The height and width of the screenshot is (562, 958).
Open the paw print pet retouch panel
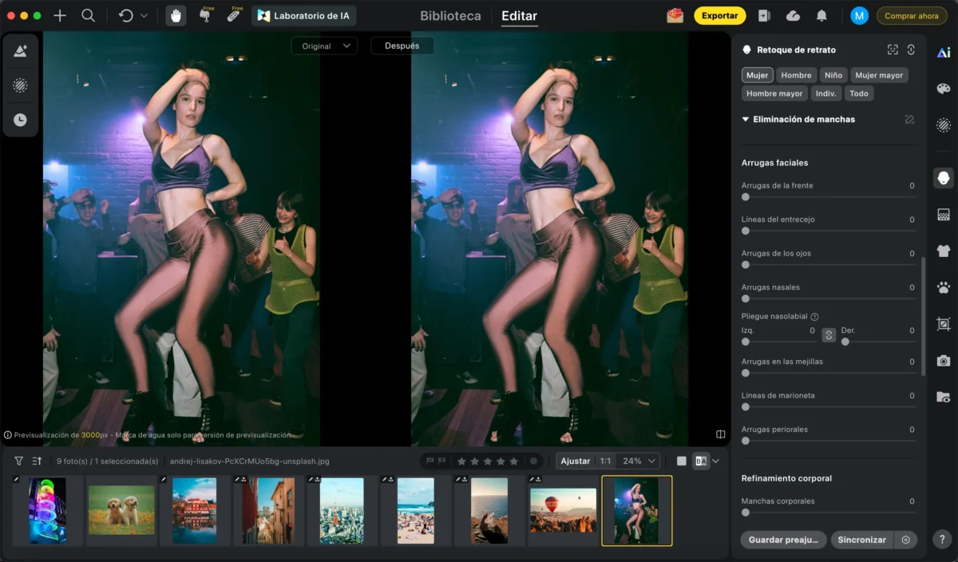pos(944,287)
